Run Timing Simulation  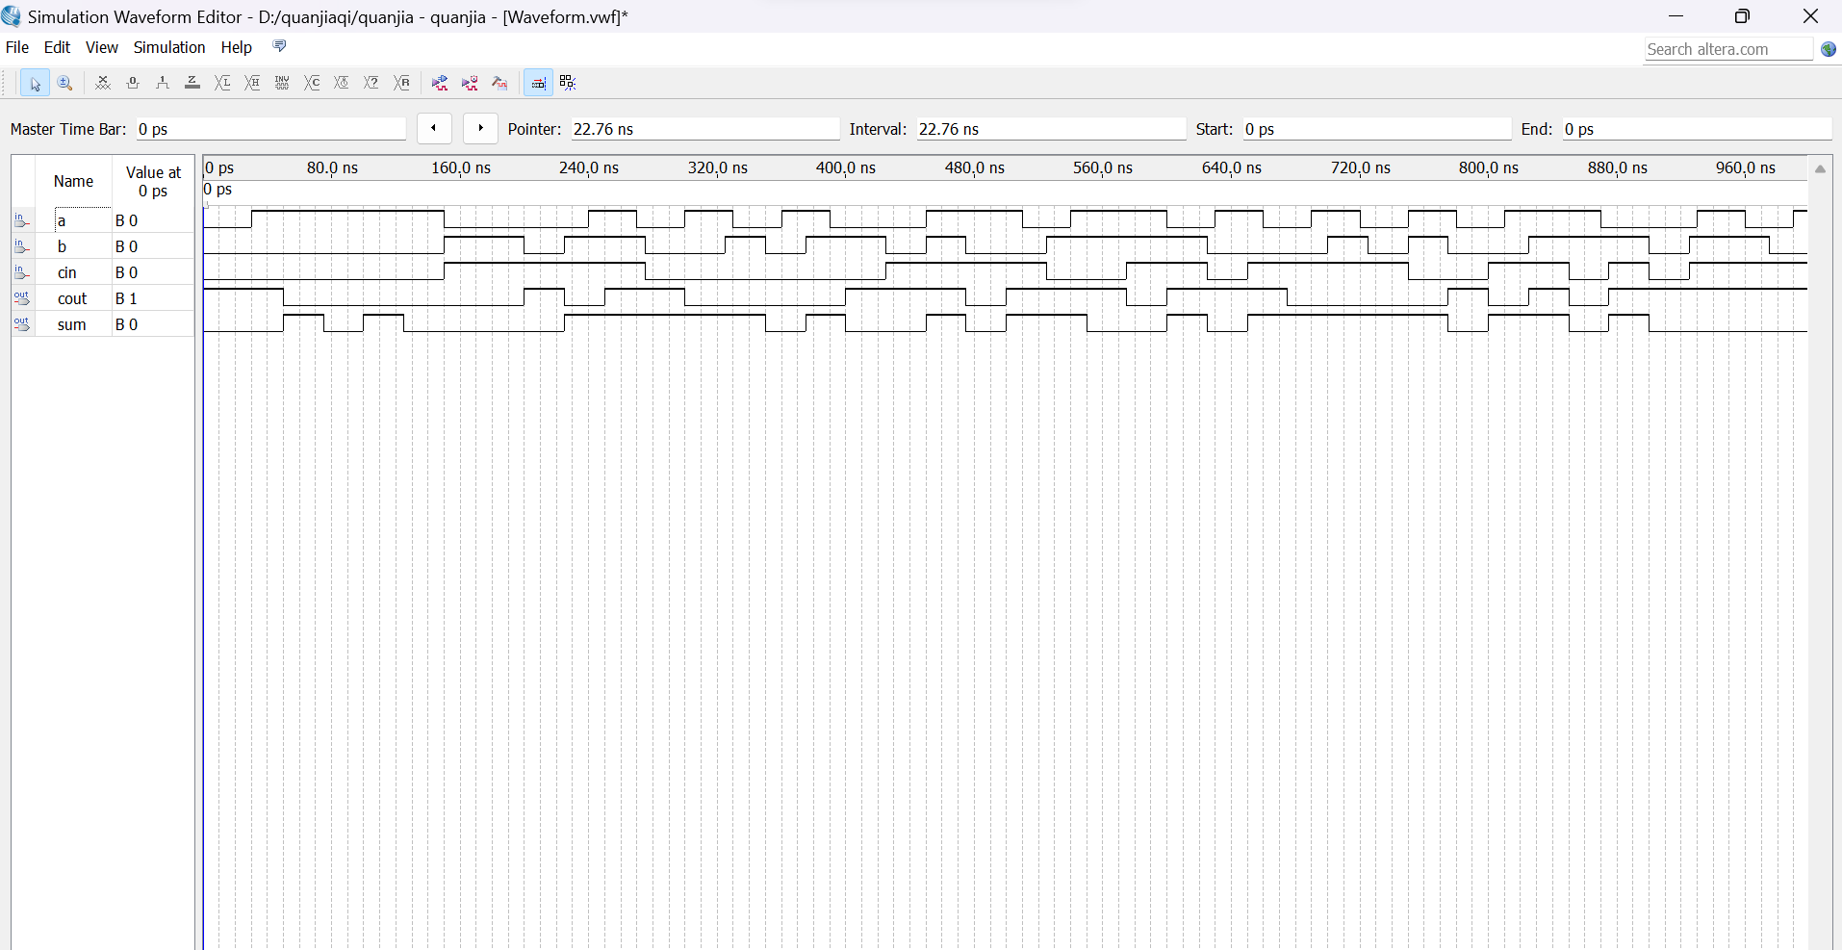(x=470, y=83)
